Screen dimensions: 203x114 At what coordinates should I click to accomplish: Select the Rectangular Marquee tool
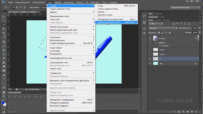click(4, 21)
